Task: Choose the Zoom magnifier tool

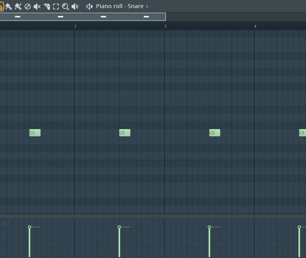Action: 65,6
